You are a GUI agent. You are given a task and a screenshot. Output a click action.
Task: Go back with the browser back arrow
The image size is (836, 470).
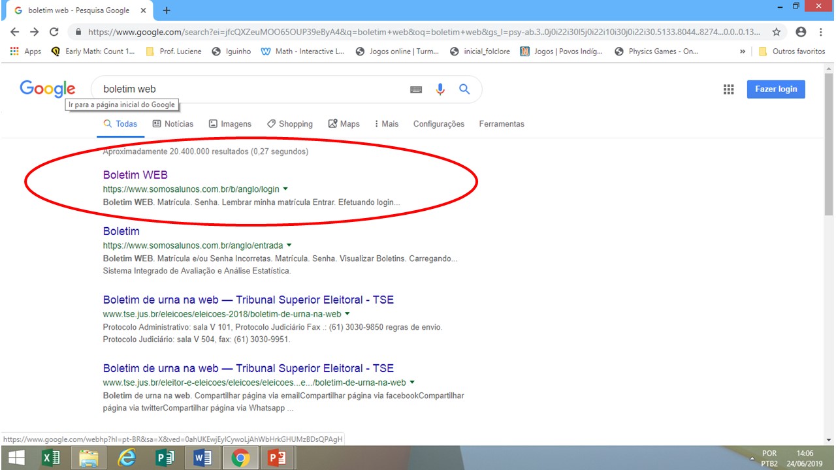tap(14, 31)
